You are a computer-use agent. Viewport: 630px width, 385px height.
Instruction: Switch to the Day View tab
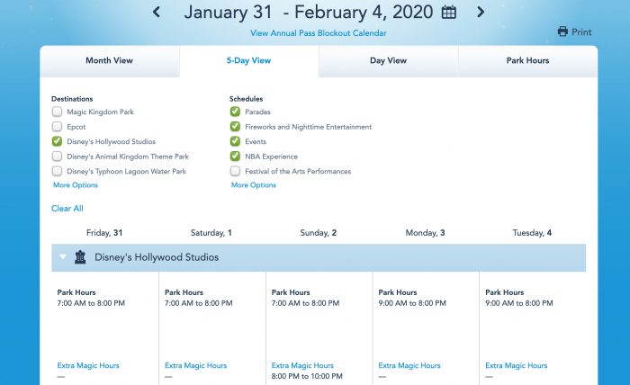388,61
